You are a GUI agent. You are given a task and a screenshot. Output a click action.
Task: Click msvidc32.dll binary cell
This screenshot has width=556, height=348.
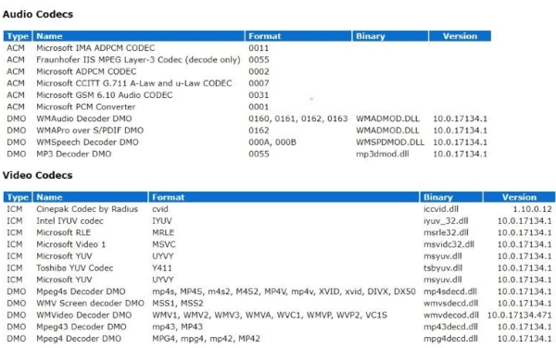pos(449,244)
